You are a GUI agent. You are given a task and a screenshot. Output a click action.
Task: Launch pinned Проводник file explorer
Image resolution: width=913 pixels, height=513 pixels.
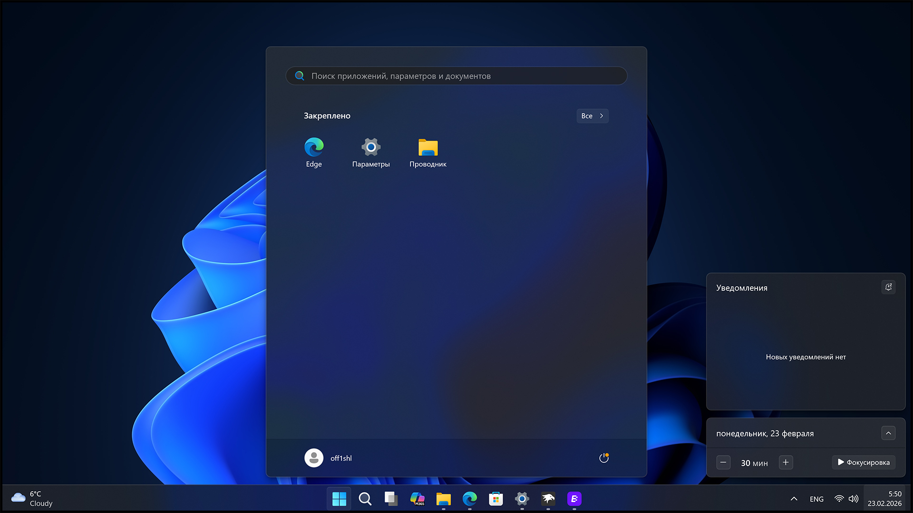(428, 152)
